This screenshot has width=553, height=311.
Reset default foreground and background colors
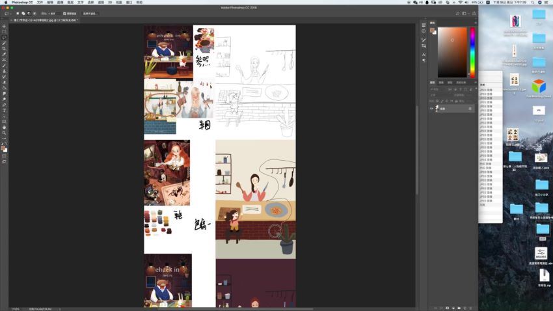(x=3, y=144)
